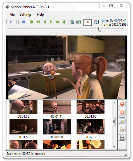This screenshot has width=133, height=161.
Task: Click the 00:01:32 timestamp label
Action: 23,117
